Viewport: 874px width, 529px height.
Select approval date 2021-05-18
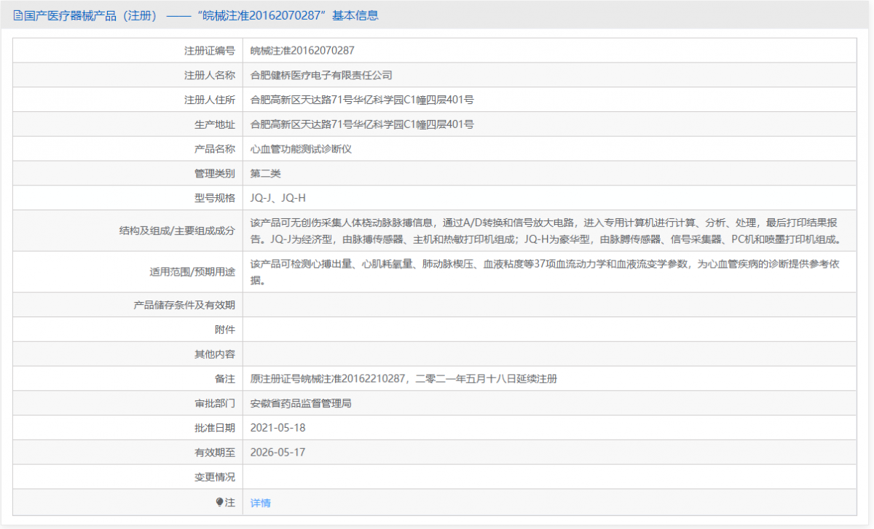click(x=277, y=428)
